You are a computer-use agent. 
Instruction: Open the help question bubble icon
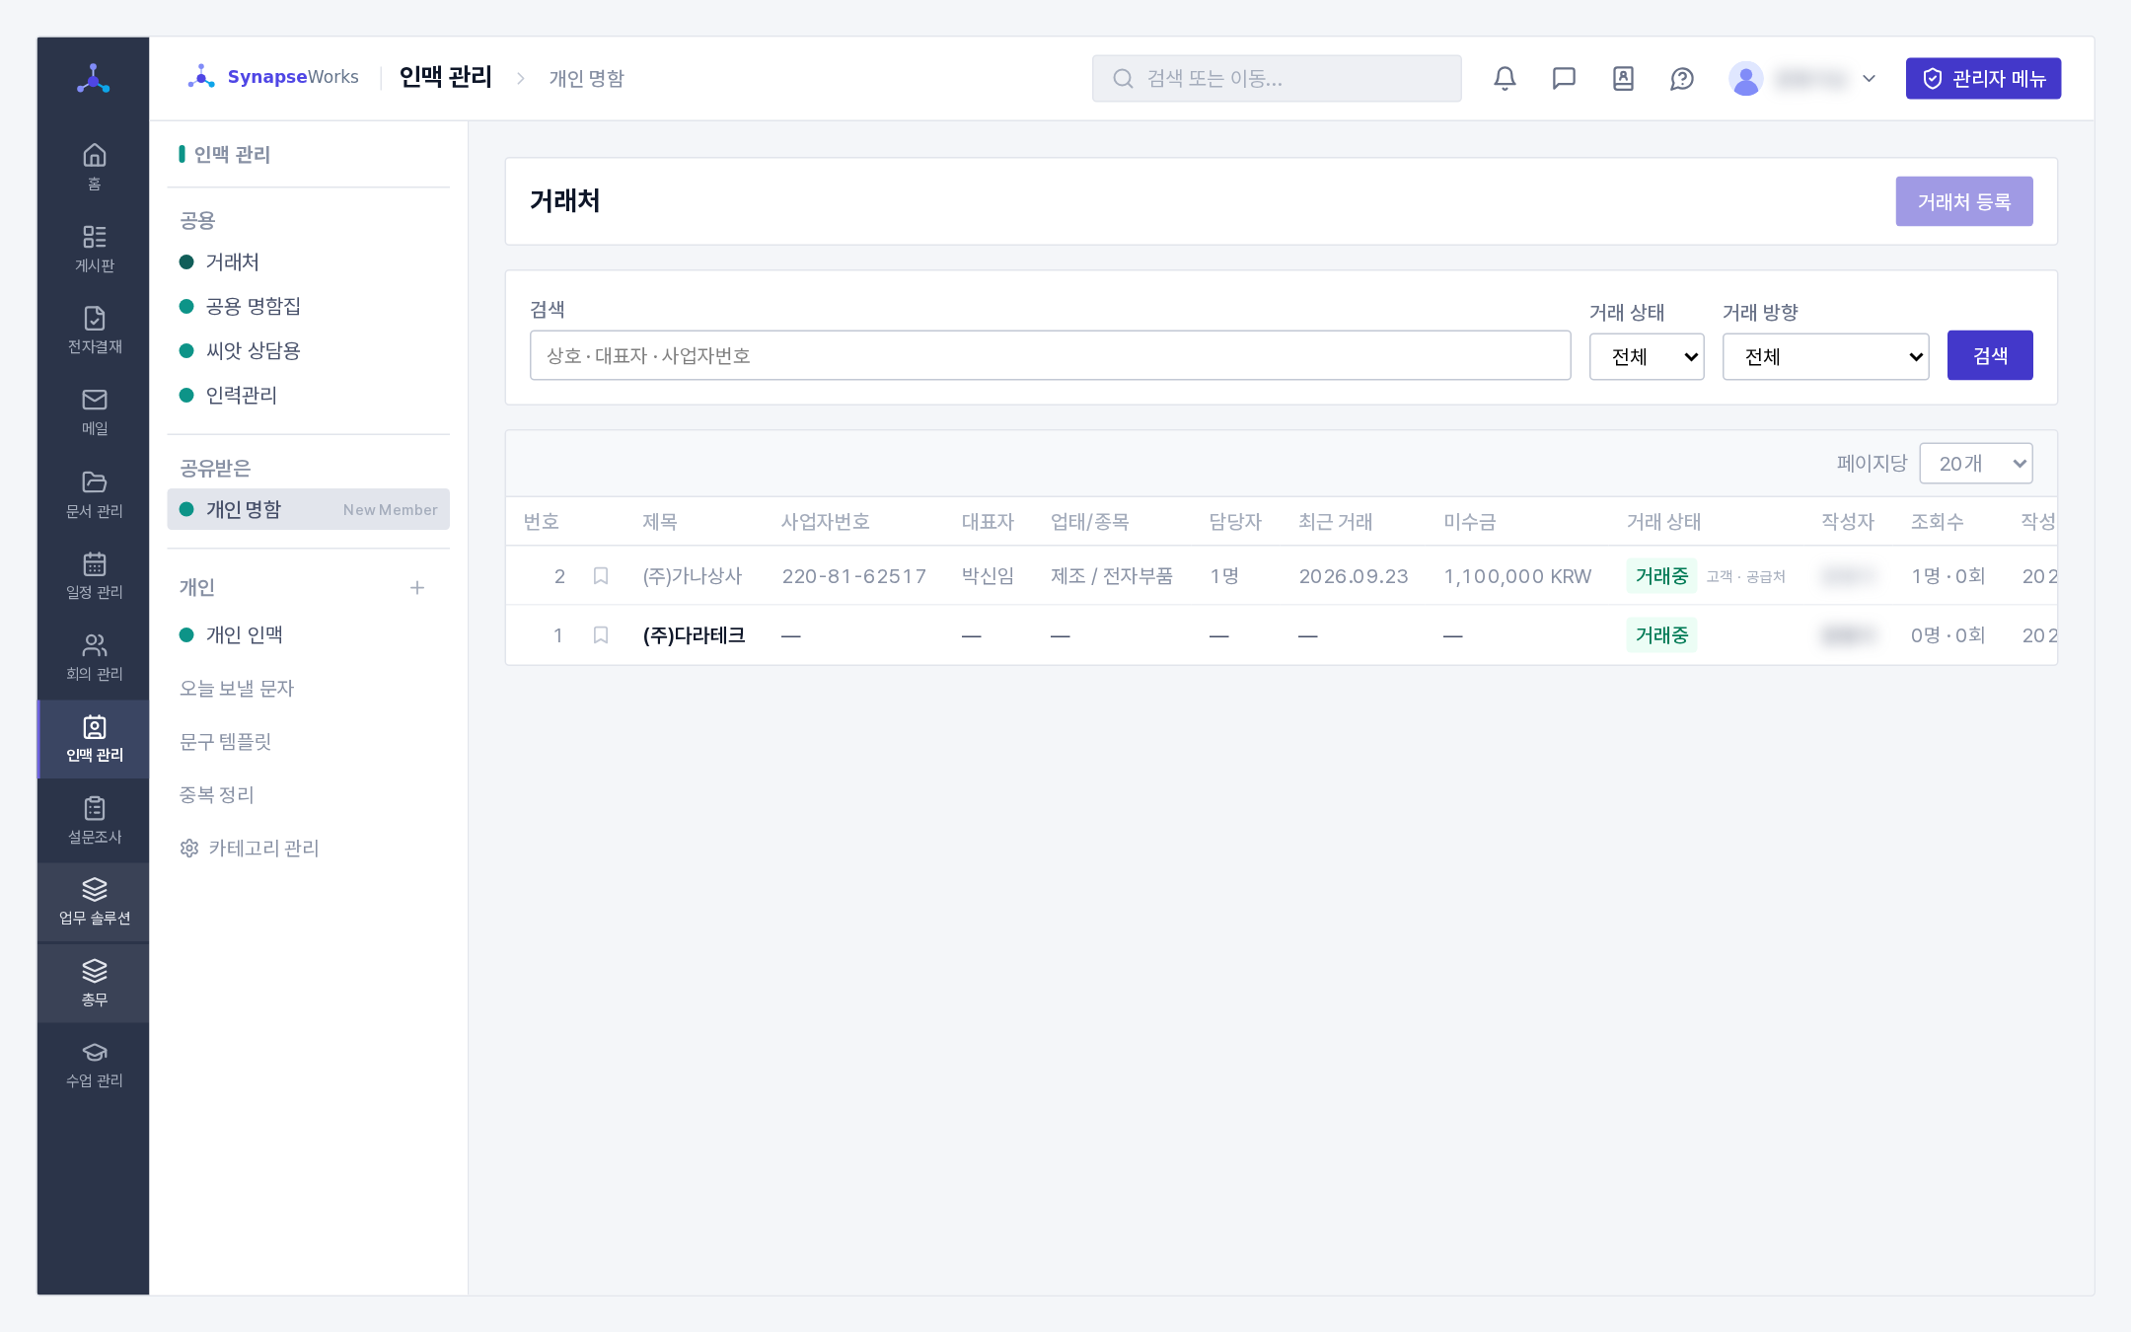1682,79
